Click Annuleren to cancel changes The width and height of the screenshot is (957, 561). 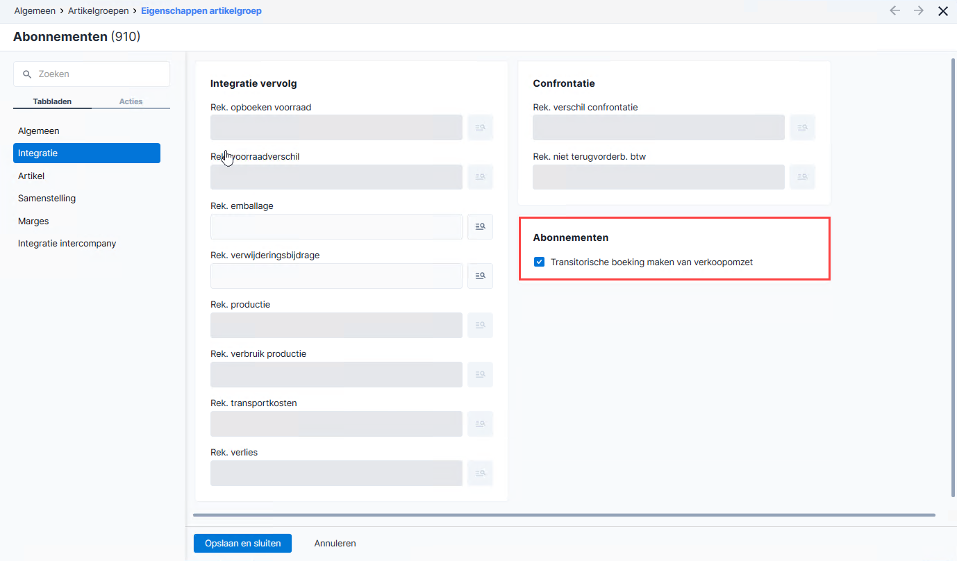pyautogui.click(x=335, y=544)
